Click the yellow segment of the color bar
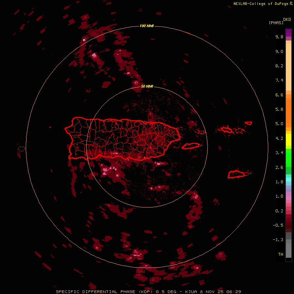 [x=288, y=140]
